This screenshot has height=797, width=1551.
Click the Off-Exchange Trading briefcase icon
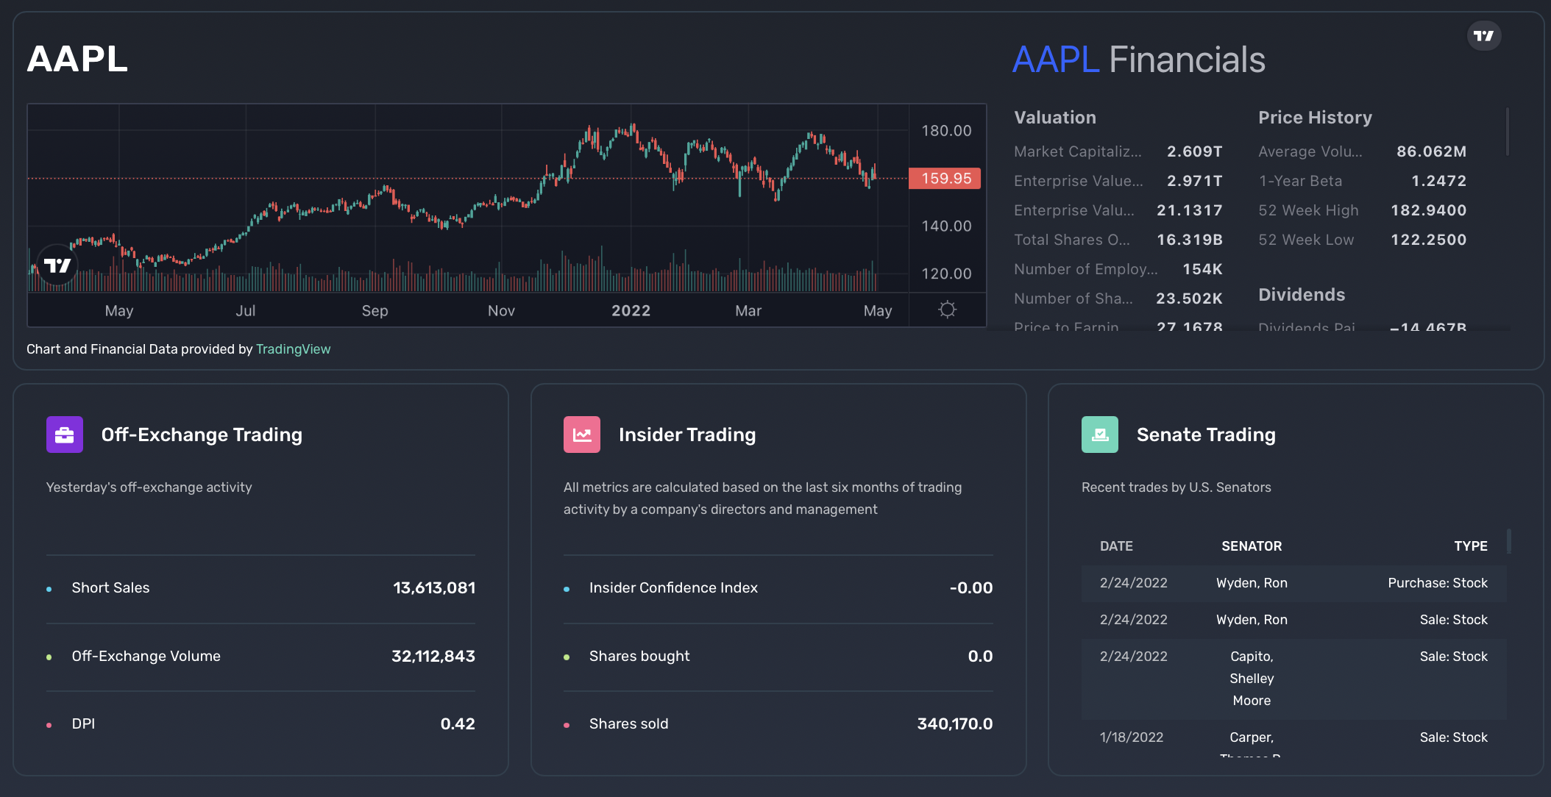point(65,435)
